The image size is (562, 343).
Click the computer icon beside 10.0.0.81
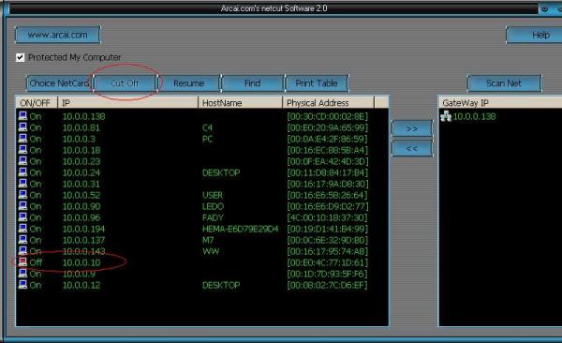pyautogui.click(x=22, y=127)
